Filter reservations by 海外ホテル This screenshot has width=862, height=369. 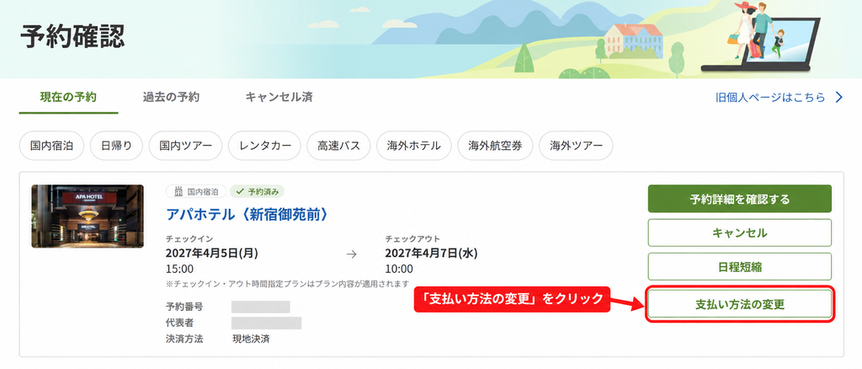coord(414,146)
